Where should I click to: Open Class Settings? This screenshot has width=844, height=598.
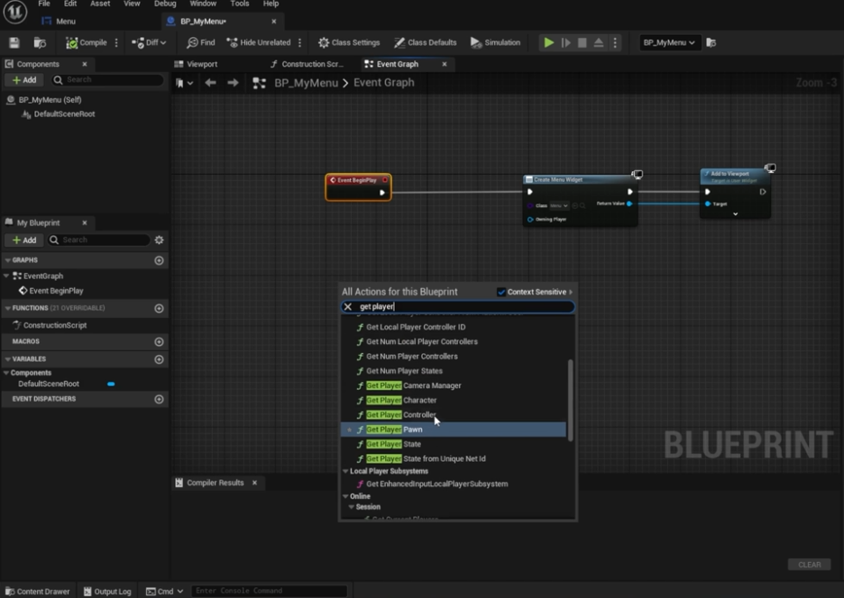pyautogui.click(x=349, y=42)
